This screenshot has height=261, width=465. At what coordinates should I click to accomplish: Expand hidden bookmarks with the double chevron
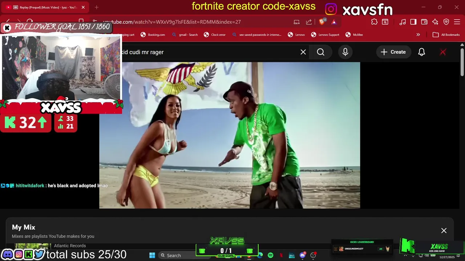coord(418,35)
